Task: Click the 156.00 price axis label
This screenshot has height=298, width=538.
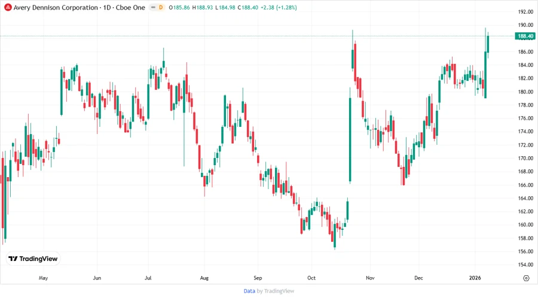Action: pos(525,251)
